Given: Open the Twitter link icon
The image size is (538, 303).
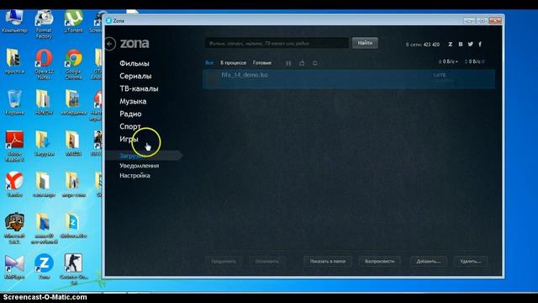Looking at the screenshot, I should click(x=471, y=44).
